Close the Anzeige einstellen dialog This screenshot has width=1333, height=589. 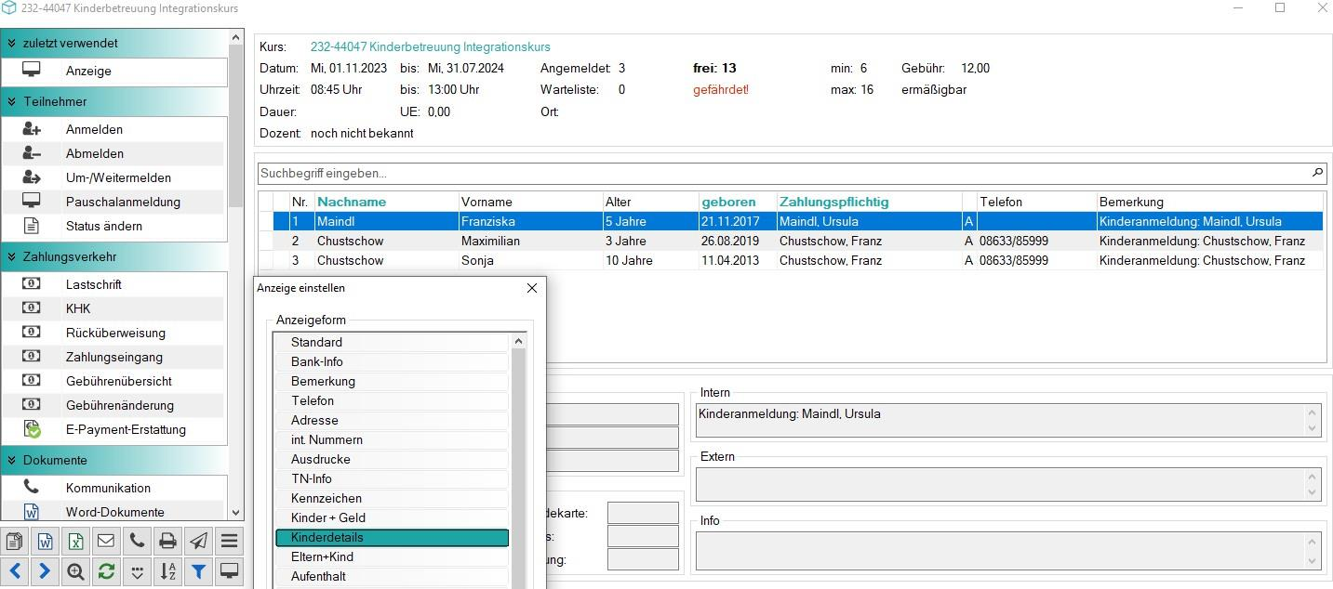(x=532, y=288)
